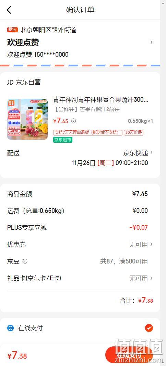Click the JD 京东自营 store label
Viewport: 166px width, 366px height.
(x=24, y=82)
